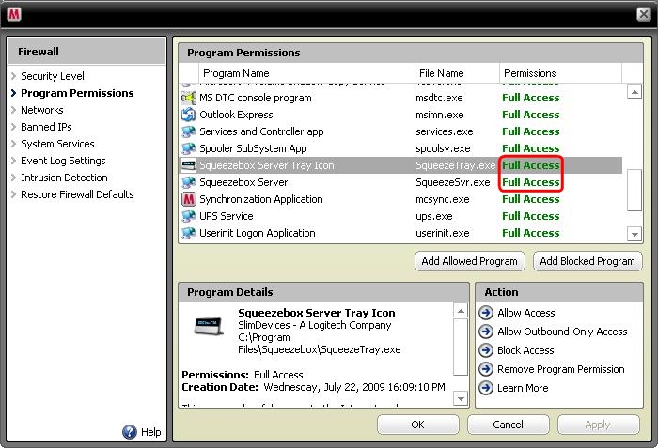This screenshot has height=448, width=658.
Task: Select the MS DTC console program name
Action: pos(256,98)
